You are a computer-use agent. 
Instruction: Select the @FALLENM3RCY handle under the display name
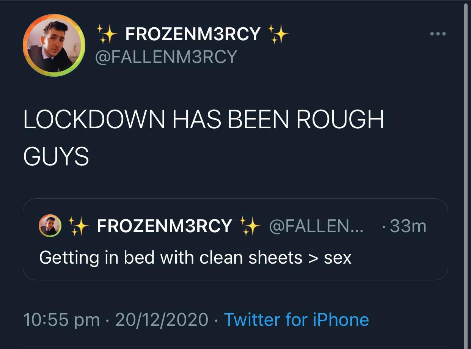coord(166,57)
